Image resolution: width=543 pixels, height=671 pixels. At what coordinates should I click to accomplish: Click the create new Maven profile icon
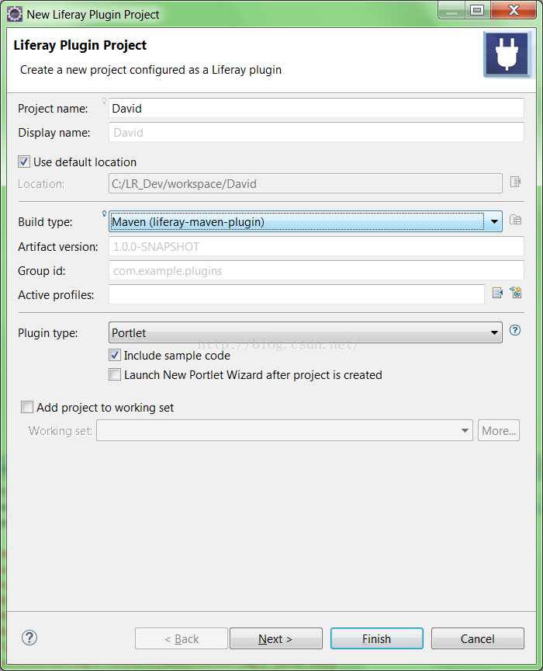coord(516,294)
